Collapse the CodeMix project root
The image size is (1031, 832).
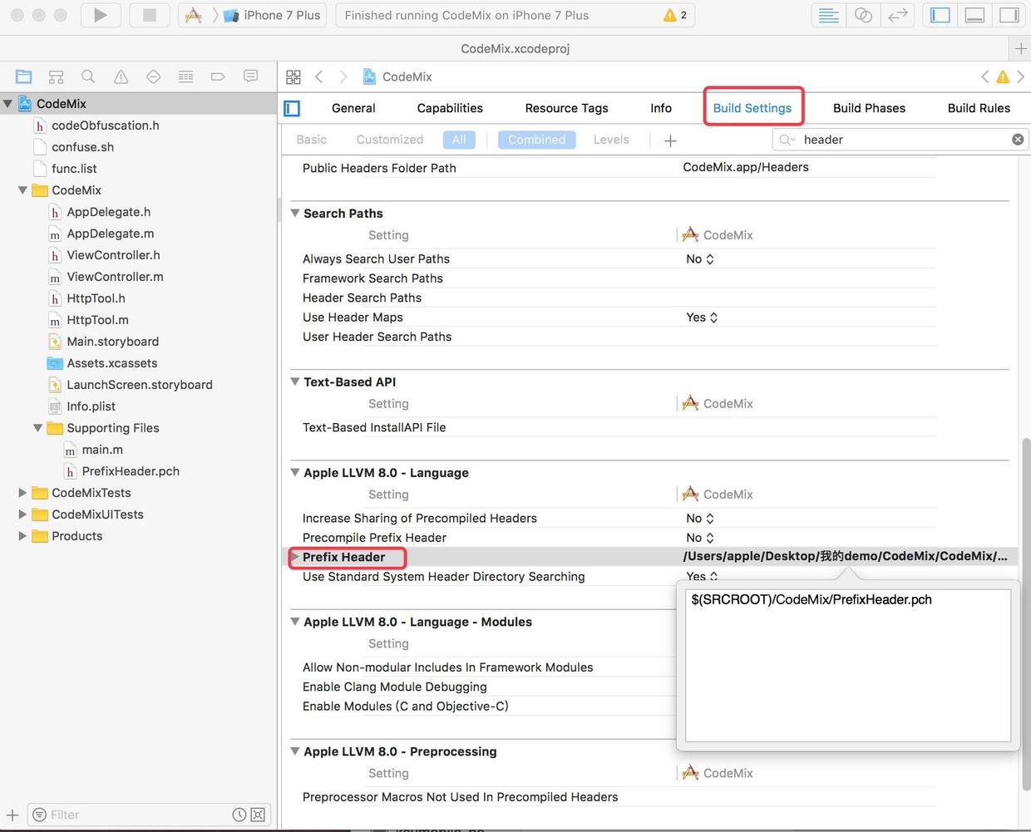(x=7, y=104)
